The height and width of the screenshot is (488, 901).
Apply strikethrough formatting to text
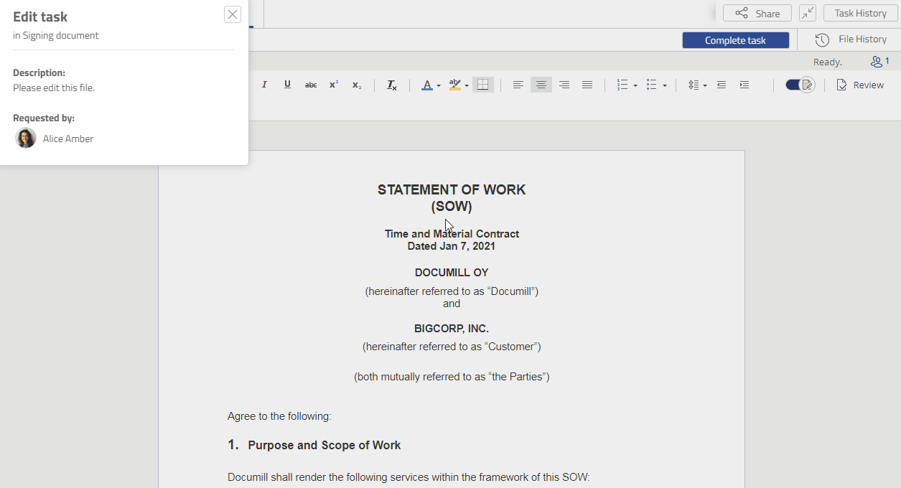click(310, 85)
